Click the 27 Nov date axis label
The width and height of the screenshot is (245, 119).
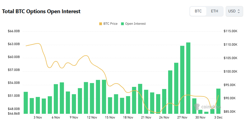182,117
